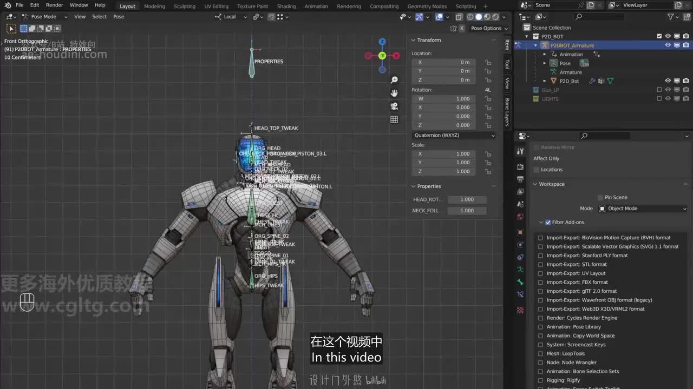Collapse the Transform panel
Image resolution: width=693 pixels, height=389 pixels.
pyautogui.click(x=413, y=40)
